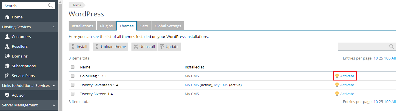Open the Global Settings tab

(168, 26)
